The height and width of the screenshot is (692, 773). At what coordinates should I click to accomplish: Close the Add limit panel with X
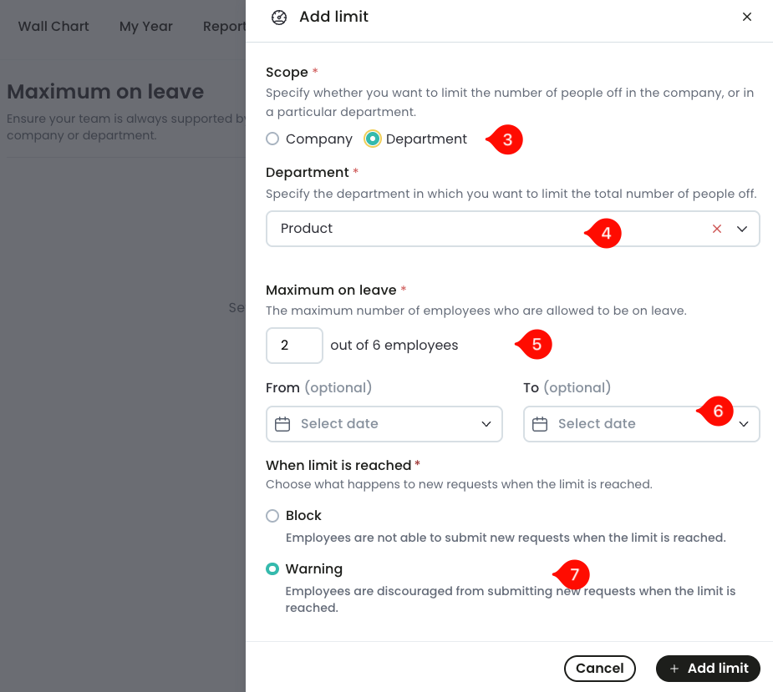[747, 17]
